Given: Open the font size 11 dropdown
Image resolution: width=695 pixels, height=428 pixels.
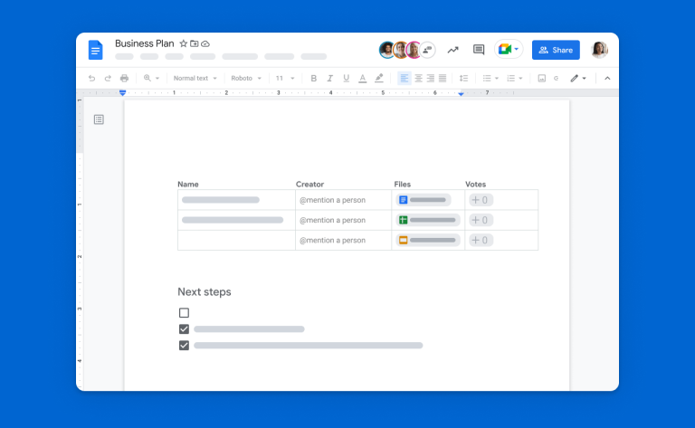Looking at the screenshot, I should pyautogui.click(x=285, y=79).
